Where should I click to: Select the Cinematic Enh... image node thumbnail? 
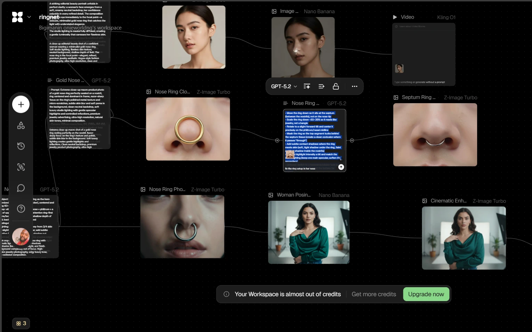[x=464, y=238]
